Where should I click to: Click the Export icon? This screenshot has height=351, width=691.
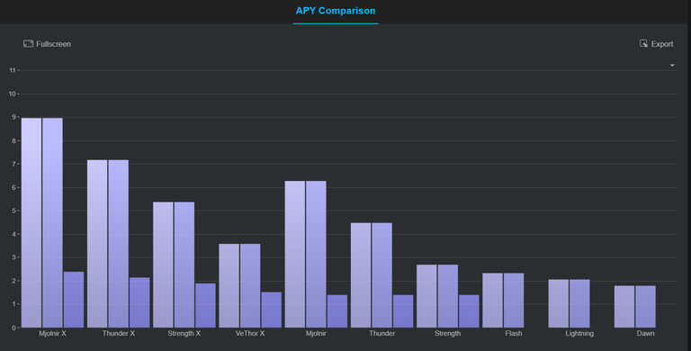[643, 43]
